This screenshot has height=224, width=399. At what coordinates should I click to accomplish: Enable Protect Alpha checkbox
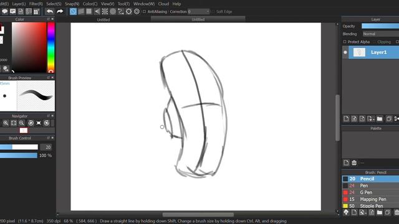(x=345, y=42)
